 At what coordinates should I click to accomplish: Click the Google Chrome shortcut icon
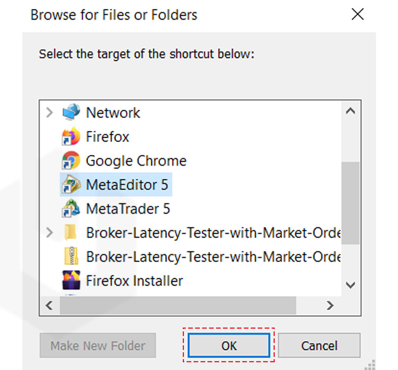click(71, 161)
